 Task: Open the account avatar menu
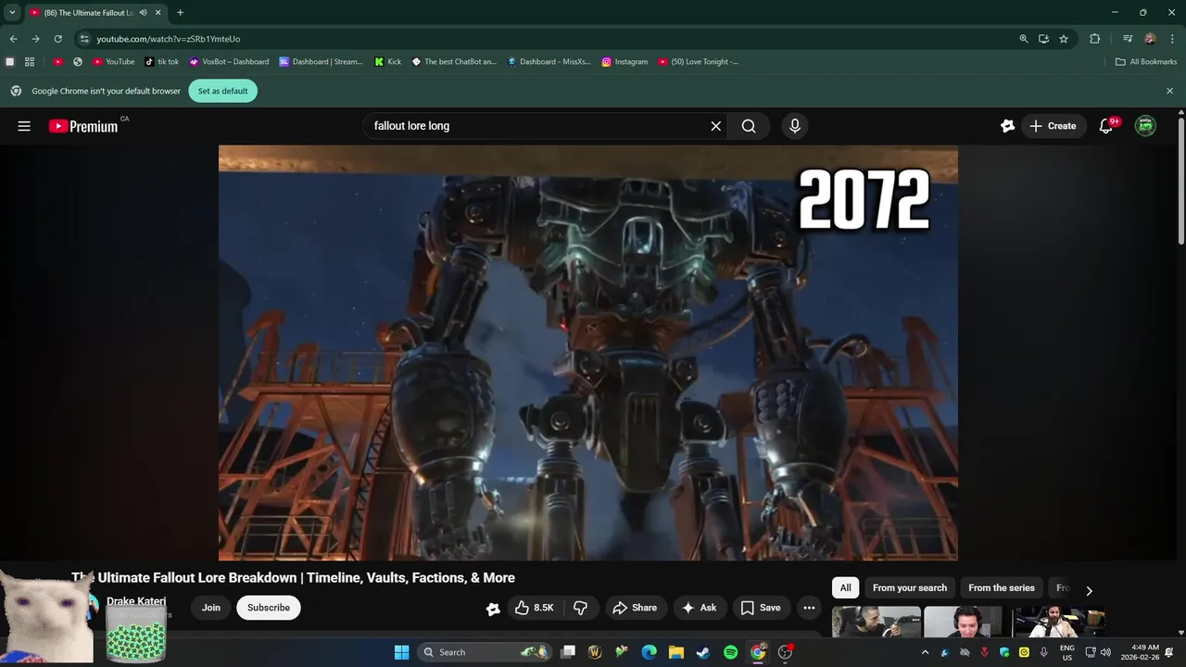point(1146,126)
